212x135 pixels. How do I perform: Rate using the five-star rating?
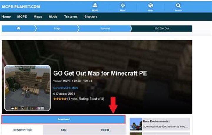coord(60,99)
